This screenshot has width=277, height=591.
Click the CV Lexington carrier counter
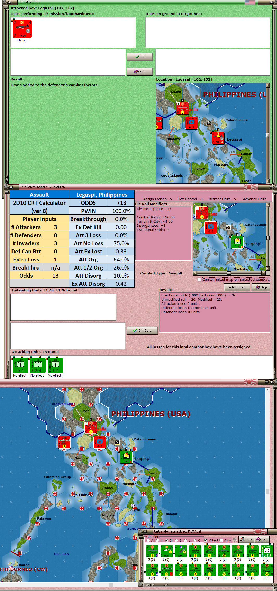152,570
